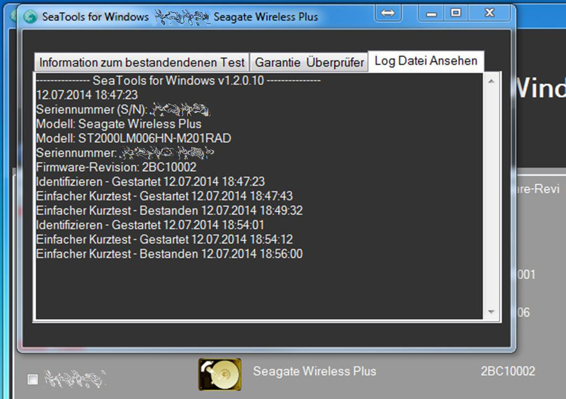This screenshot has width=566, height=399.
Task: Click the 'Firmware-Revision: 2BC10002' line
Action: pyautogui.click(x=116, y=167)
